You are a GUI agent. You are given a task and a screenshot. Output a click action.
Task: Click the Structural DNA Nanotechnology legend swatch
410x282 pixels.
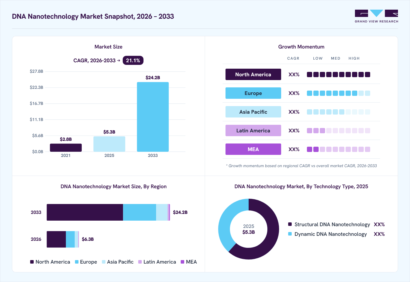click(290, 224)
